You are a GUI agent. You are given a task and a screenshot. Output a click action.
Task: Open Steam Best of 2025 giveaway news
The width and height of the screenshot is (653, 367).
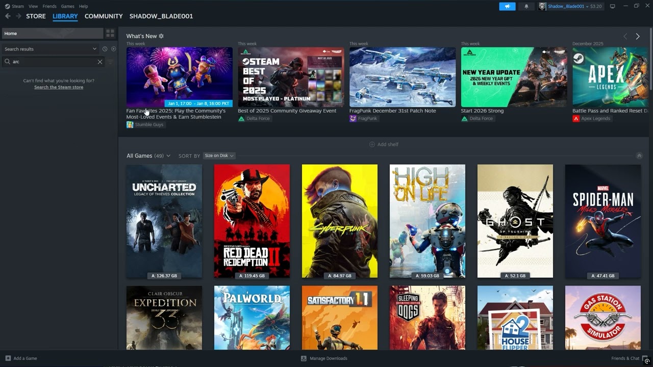tap(291, 77)
